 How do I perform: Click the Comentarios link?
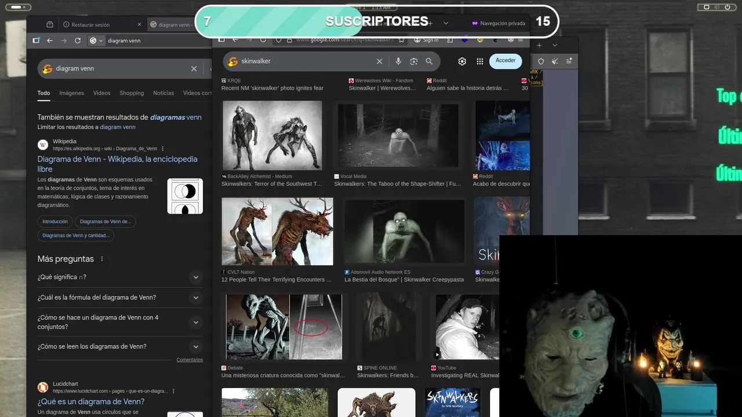pyautogui.click(x=190, y=360)
